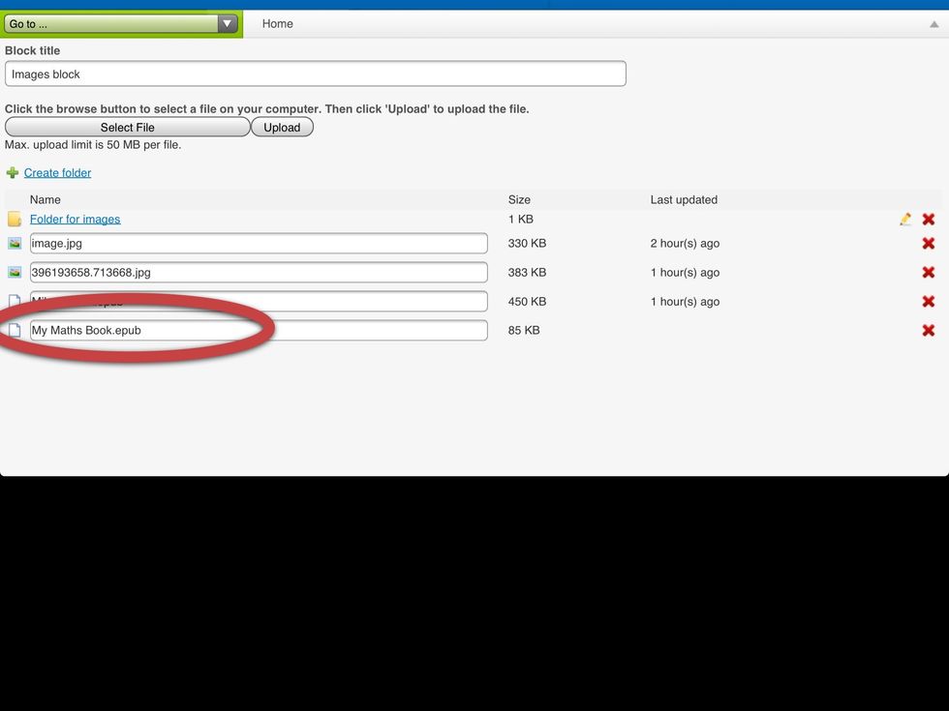
Task: Open the Go to ... dropdown
Action: 227,22
